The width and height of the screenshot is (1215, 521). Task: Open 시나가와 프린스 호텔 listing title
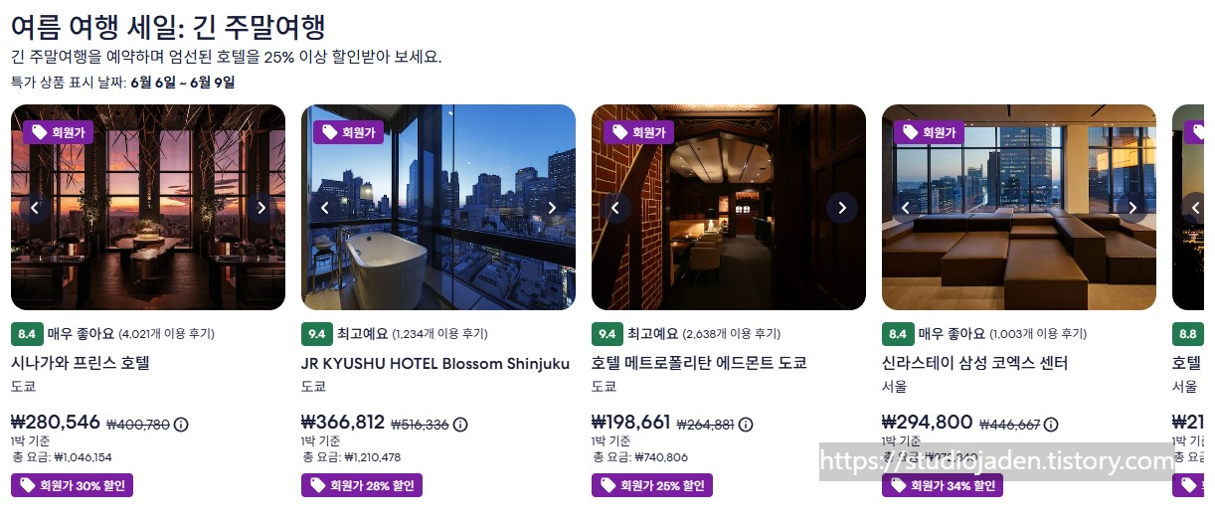81,363
